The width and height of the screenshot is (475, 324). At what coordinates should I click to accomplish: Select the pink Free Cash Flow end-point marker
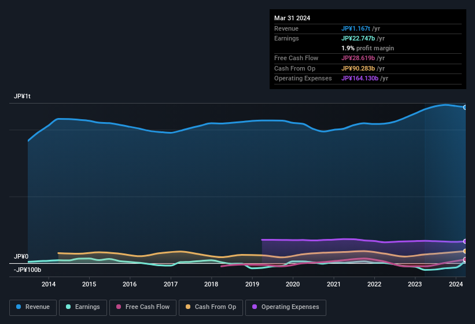tap(465, 260)
